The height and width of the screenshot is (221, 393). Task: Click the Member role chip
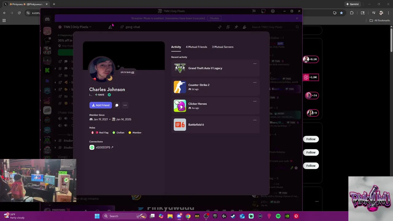[x=135, y=133]
